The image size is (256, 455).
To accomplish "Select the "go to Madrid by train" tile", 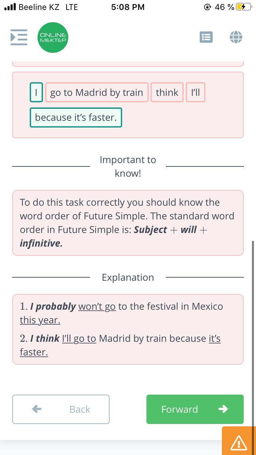I will tap(97, 92).
